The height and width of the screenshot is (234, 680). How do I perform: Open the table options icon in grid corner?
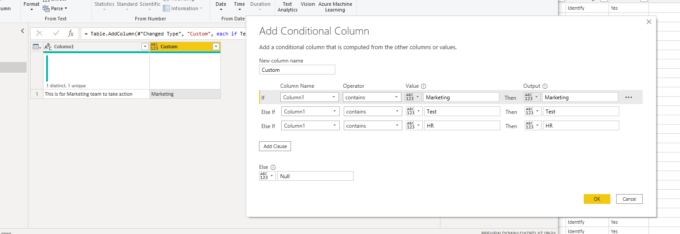pos(37,47)
